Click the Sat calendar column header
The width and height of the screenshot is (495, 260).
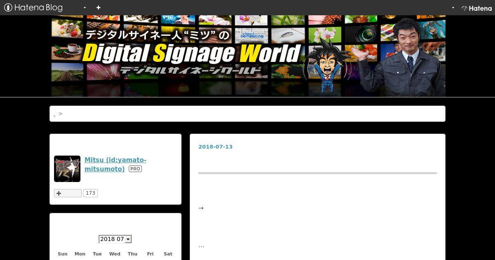tap(168, 254)
